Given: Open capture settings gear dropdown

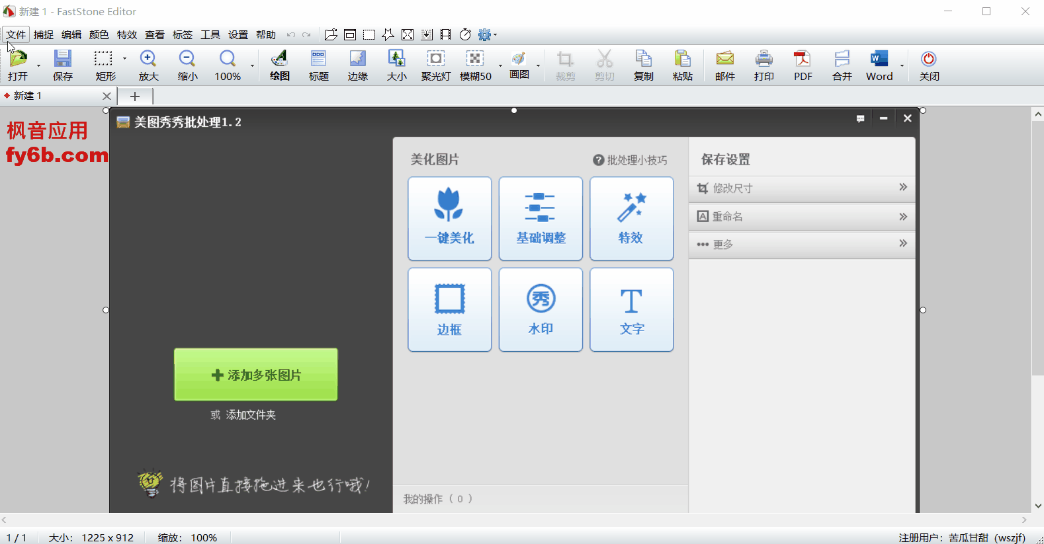Looking at the screenshot, I should [488, 34].
